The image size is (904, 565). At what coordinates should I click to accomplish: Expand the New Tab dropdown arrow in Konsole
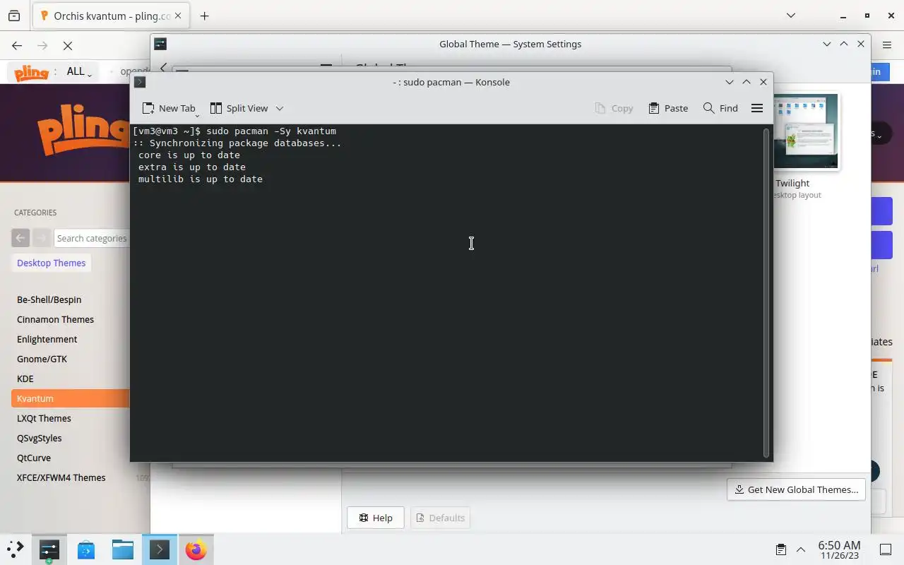coord(197,114)
